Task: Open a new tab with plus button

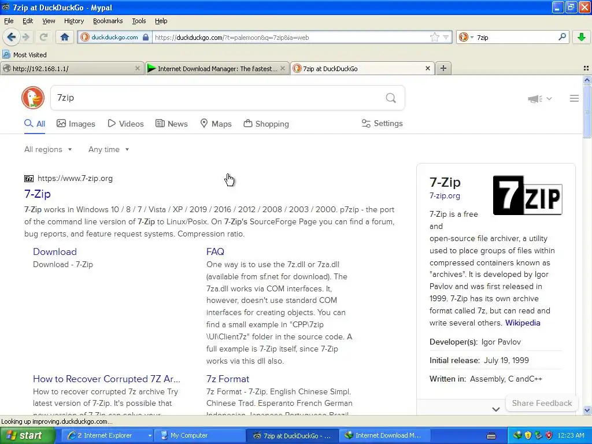Action: (443, 68)
